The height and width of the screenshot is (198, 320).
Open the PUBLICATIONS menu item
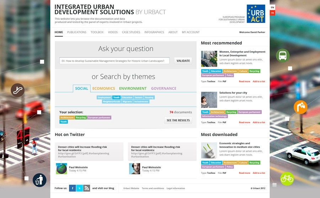coord(77,32)
